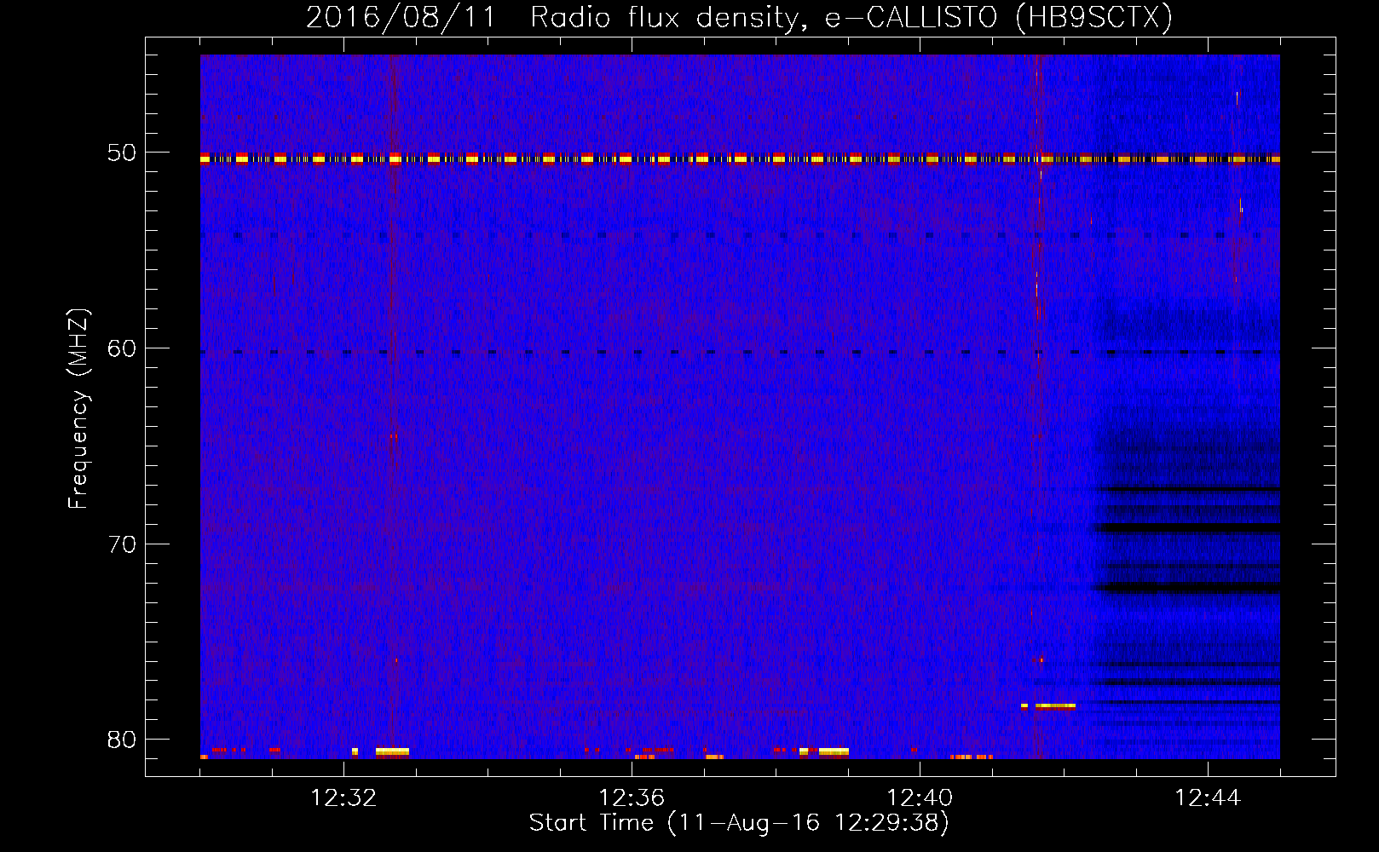Click the 'Frequency (MHZ)' axis label
The height and width of the screenshot is (852, 1379).
78,408
